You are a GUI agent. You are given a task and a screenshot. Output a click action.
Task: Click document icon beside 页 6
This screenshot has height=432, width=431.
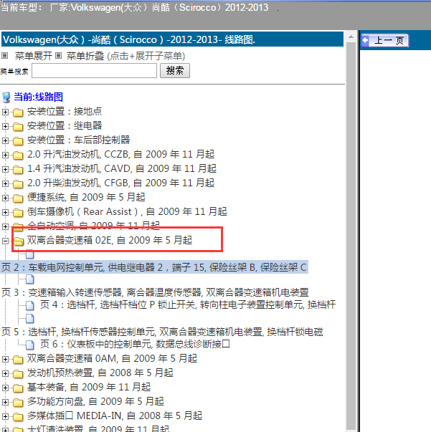coord(30,345)
